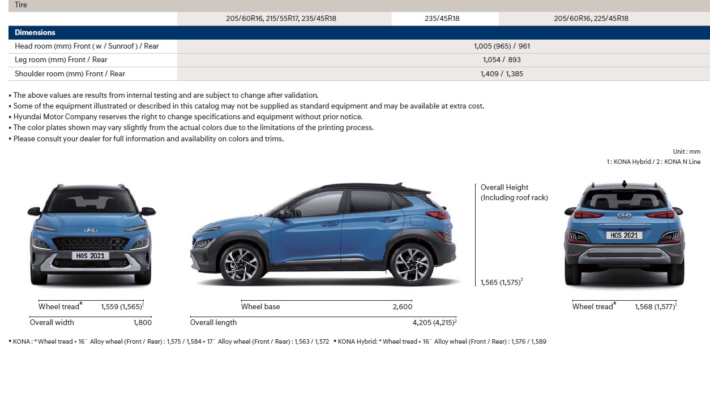The height and width of the screenshot is (394, 710).
Task: Select the Tire row label
Action: point(21,5)
